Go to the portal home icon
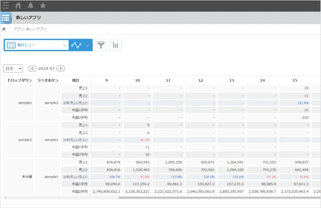This screenshot has width=321, height=208. tap(18, 5)
